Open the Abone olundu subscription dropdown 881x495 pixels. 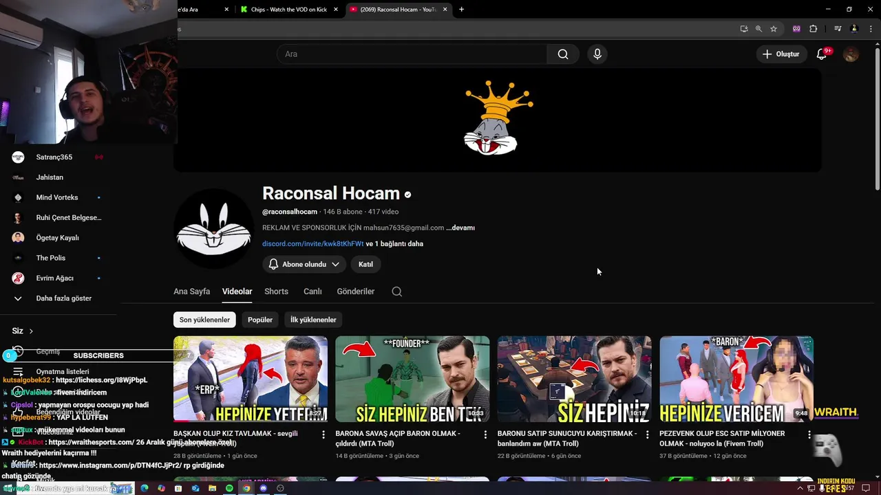(304, 264)
